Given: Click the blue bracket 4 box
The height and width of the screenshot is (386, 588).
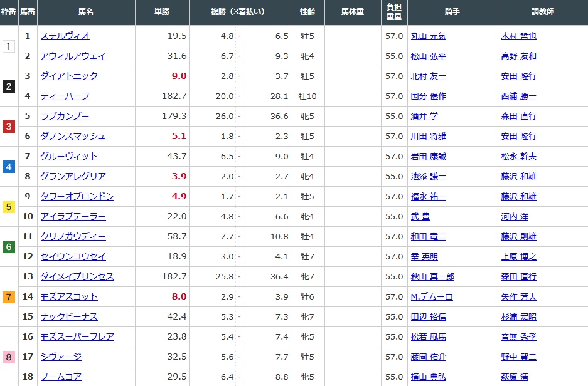Looking at the screenshot, I should [8, 167].
